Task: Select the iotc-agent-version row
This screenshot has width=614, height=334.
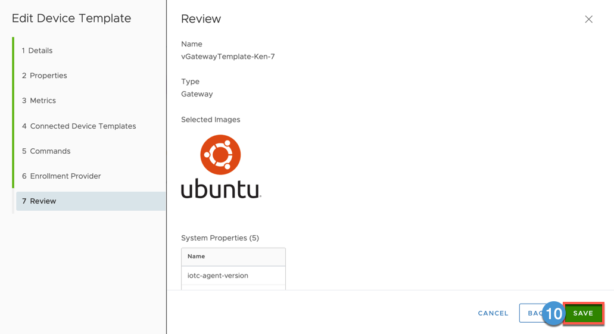Action: coord(233,276)
